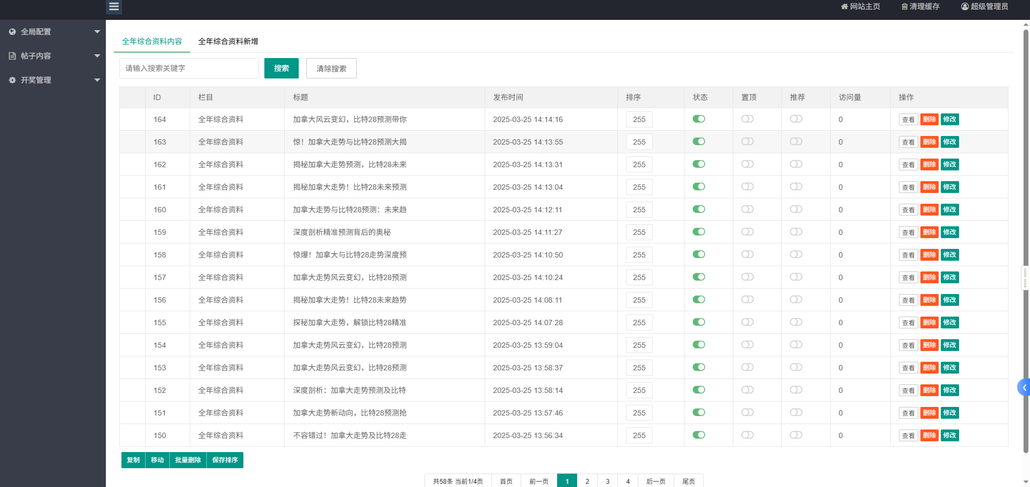Image resolution: width=1030 pixels, height=487 pixels.
Task: Select the 全年综合资料内容 tab
Action: 151,41
